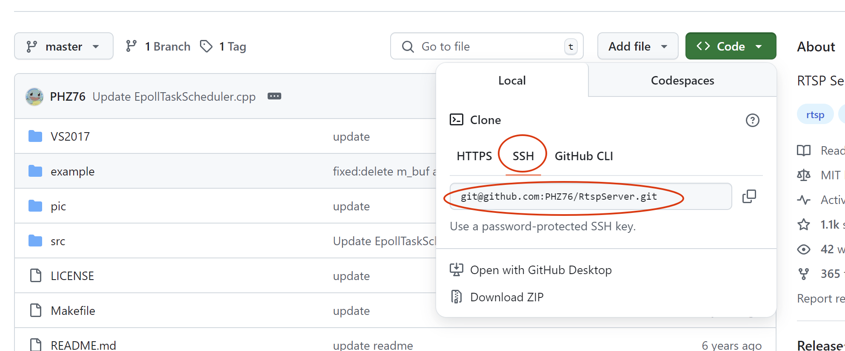Expand the commit message ellipsis icon
Viewport: 845px width, 351px height.
[x=275, y=96]
